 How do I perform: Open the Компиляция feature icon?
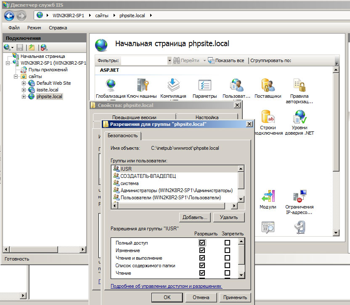click(x=173, y=86)
